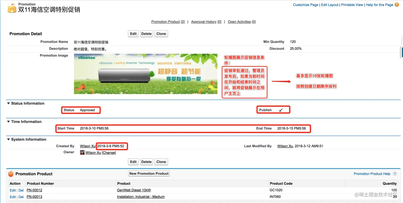Screen dimensions: 403x203
Task: Click the owner avatar for Wilson Xu
Action: (x=82, y=153)
